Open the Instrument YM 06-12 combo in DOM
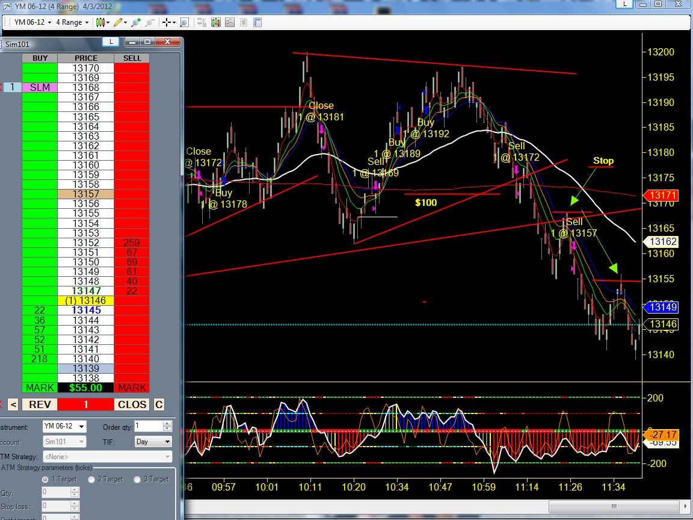The width and height of the screenshot is (693, 520). pos(64,426)
